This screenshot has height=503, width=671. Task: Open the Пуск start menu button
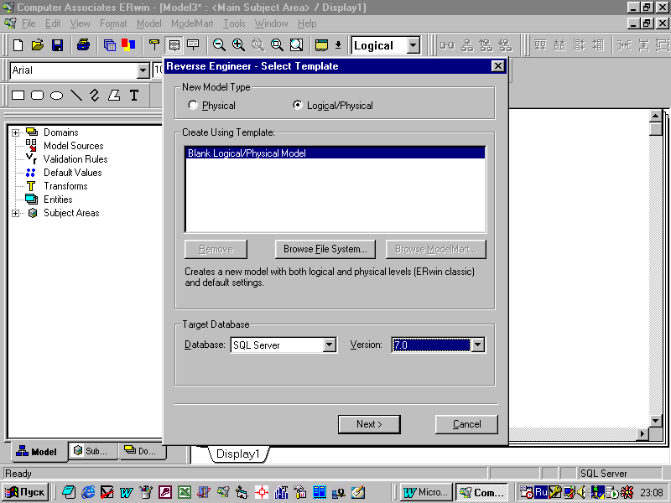pos(26,492)
